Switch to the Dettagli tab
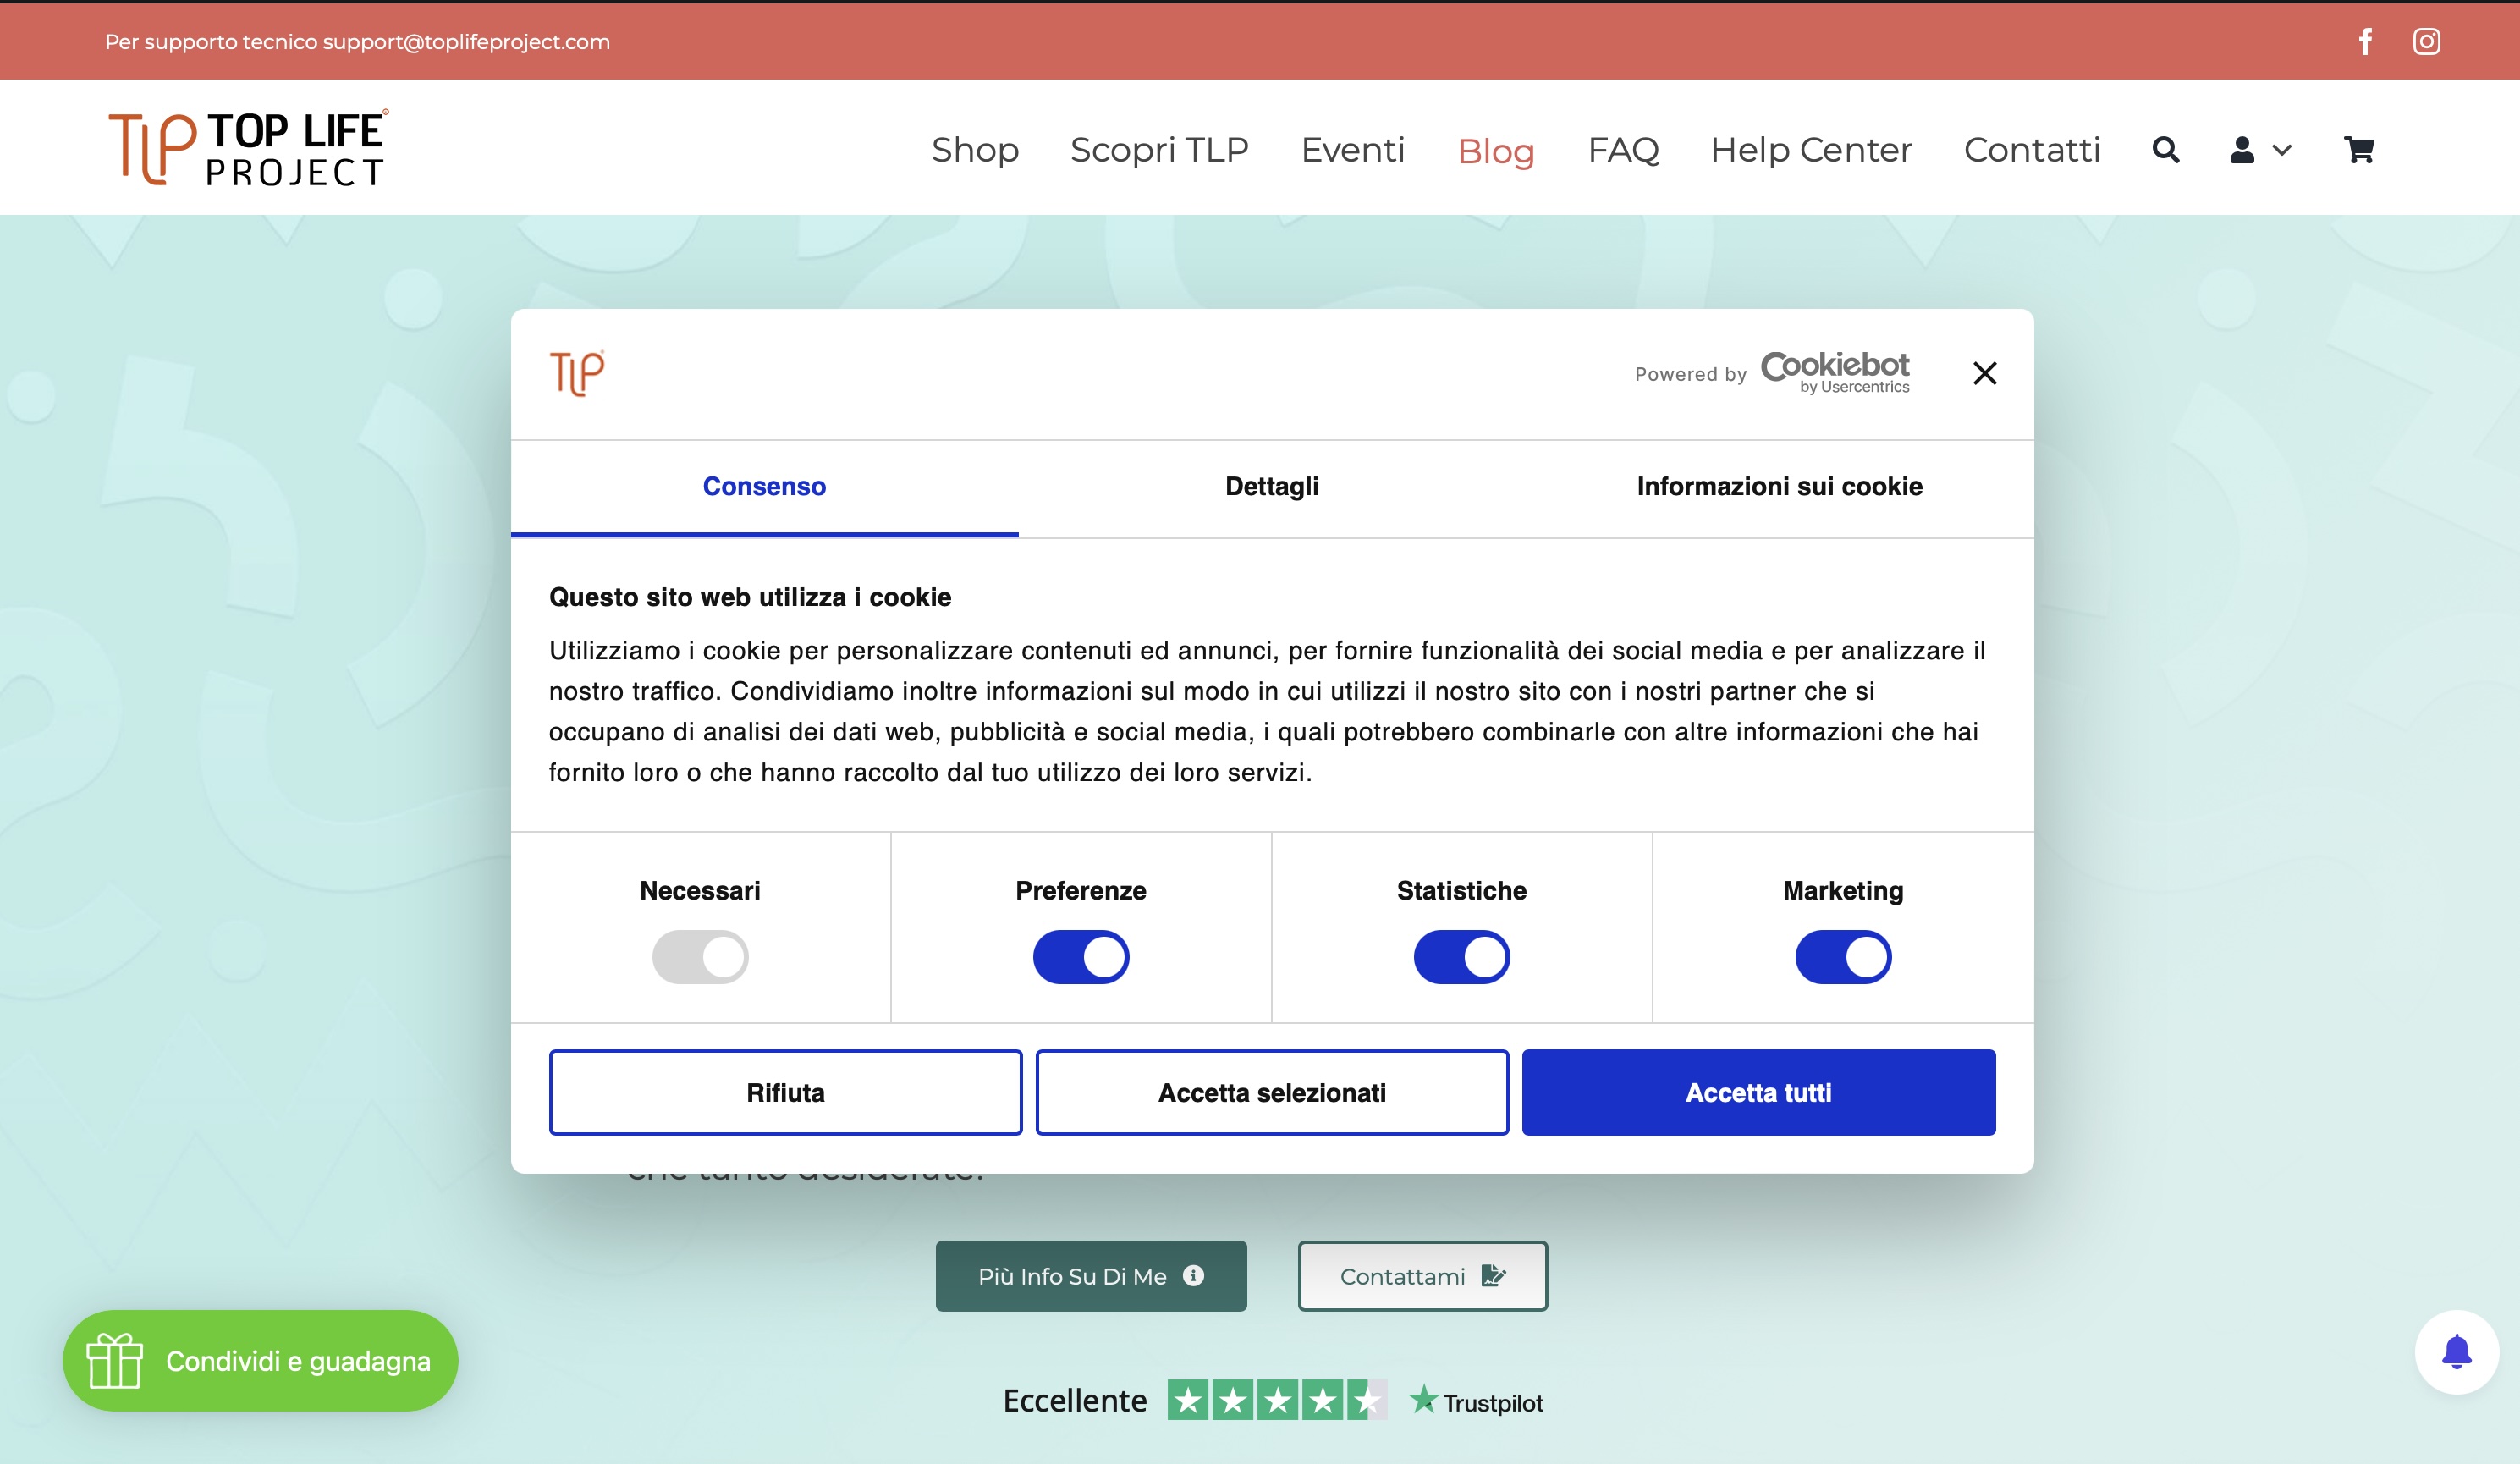2520x1464 pixels. 1271,486
